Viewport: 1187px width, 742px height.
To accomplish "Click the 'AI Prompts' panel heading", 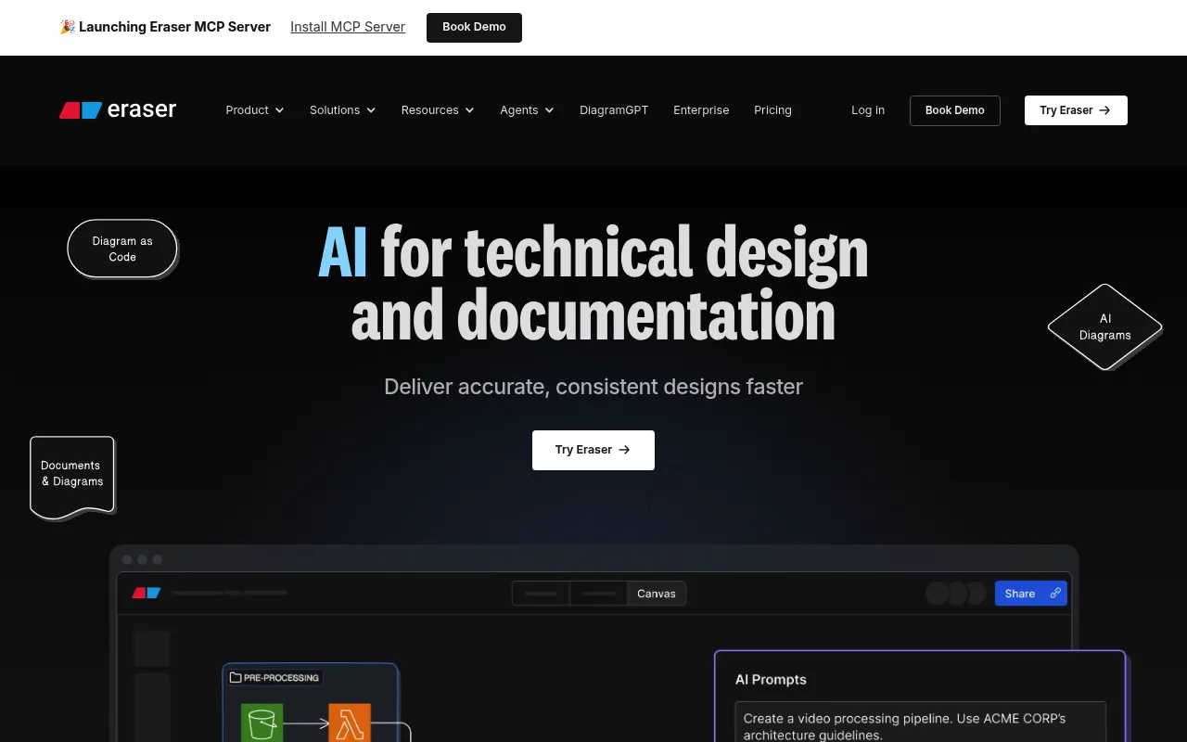I will coord(771,680).
